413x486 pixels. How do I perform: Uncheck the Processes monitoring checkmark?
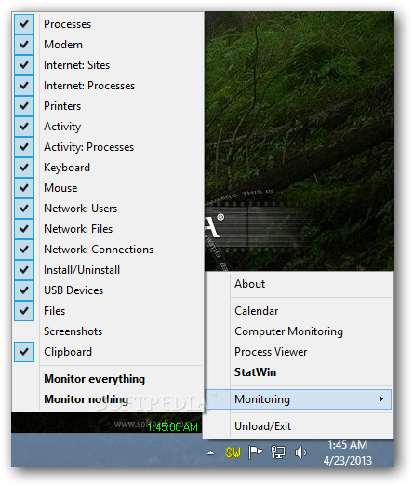24,24
